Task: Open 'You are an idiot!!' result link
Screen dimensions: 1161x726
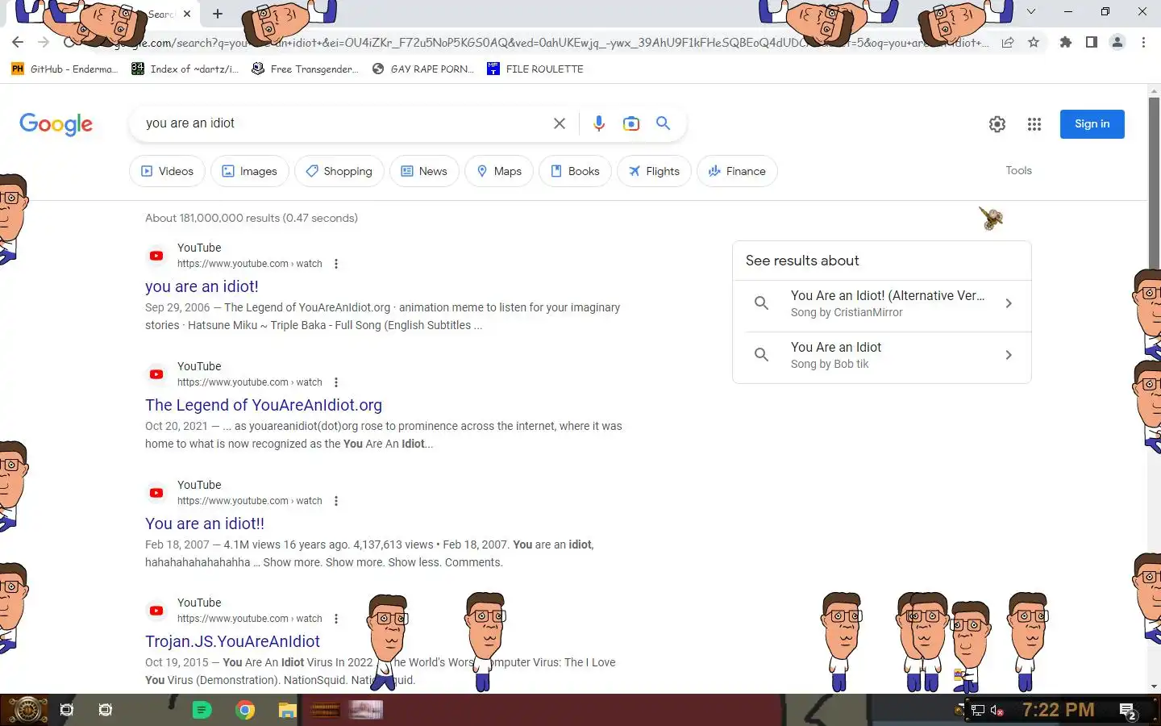Action: pyautogui.click(x=205, y=524)
